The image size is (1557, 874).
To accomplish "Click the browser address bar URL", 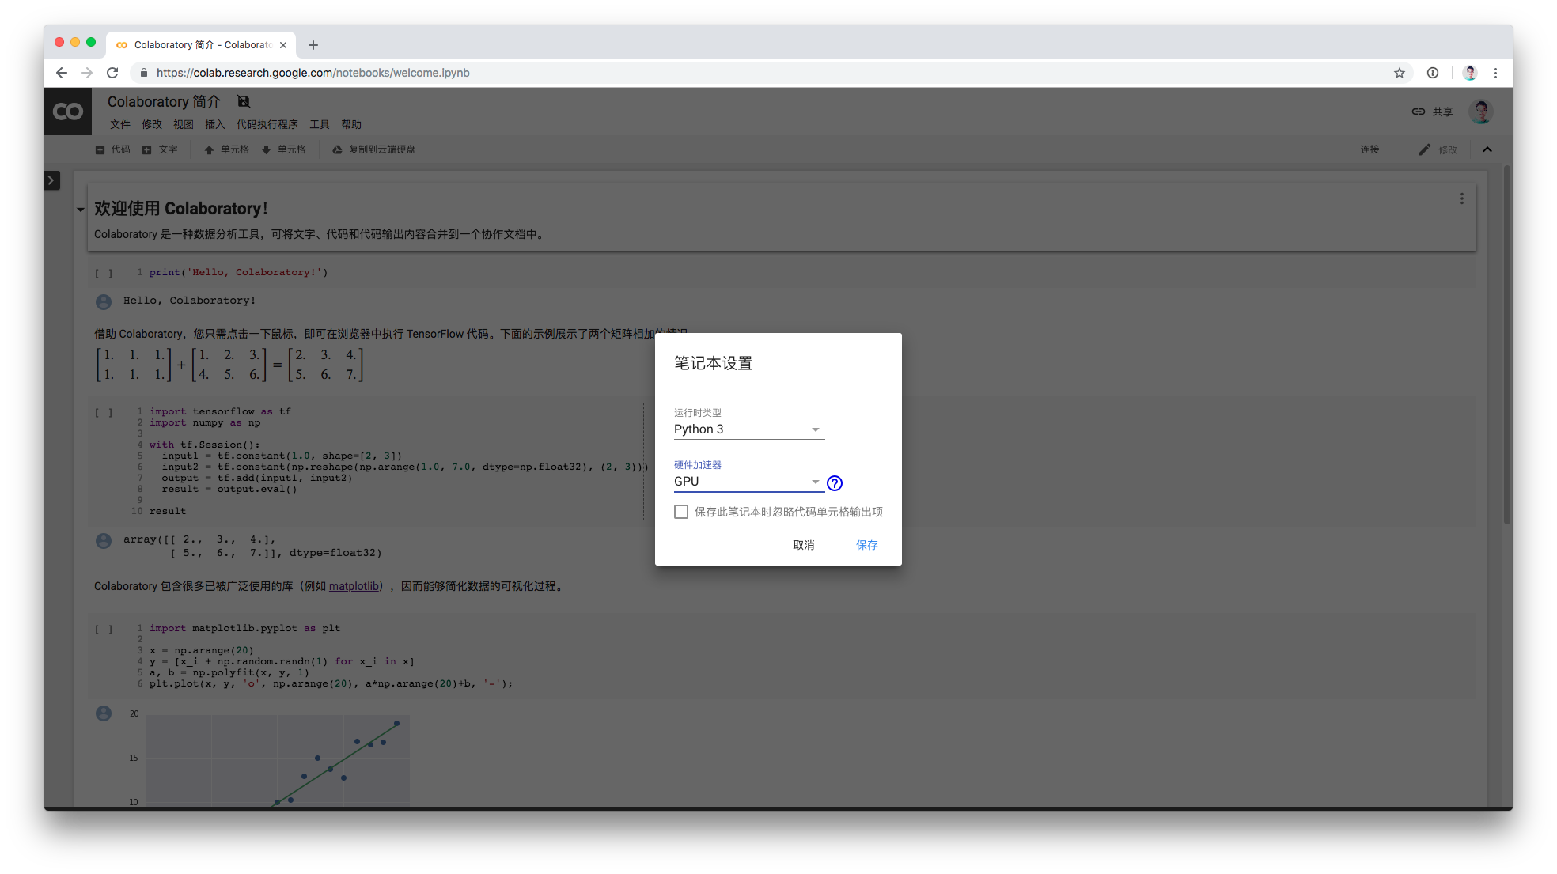I will pos(313,73).
